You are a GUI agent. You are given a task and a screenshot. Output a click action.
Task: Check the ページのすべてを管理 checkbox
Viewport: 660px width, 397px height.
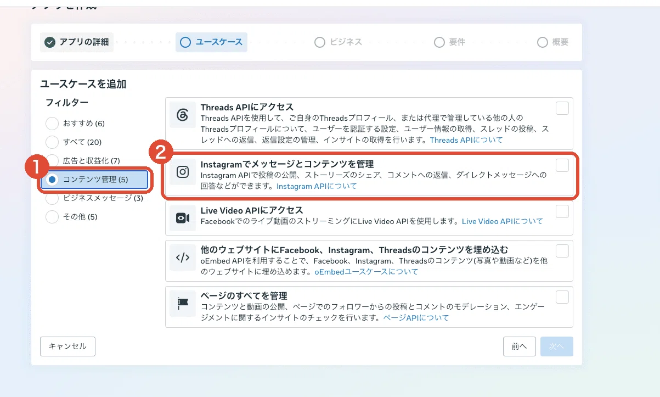562,297
